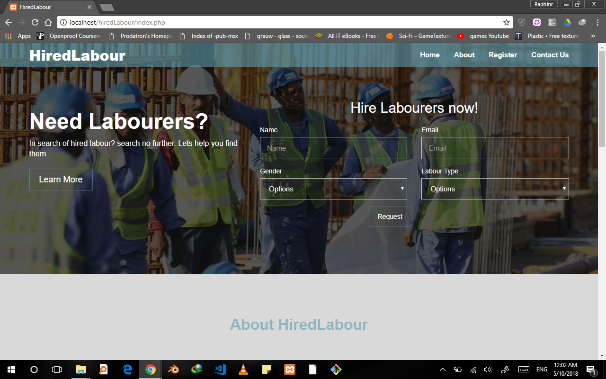Open the taskbar clock and calendar

click(566, 370)
